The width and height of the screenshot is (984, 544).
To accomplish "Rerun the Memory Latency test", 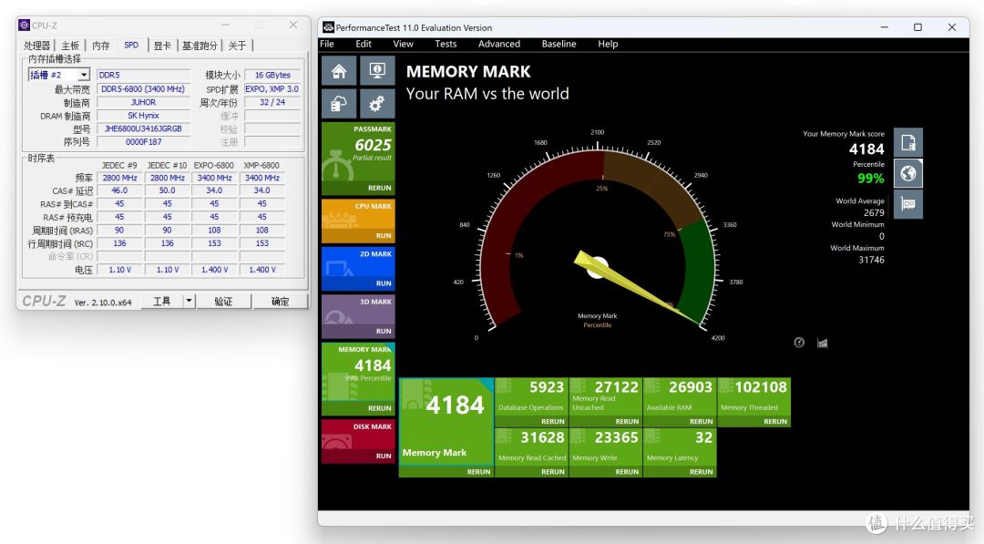I will (x=701, y=471).
